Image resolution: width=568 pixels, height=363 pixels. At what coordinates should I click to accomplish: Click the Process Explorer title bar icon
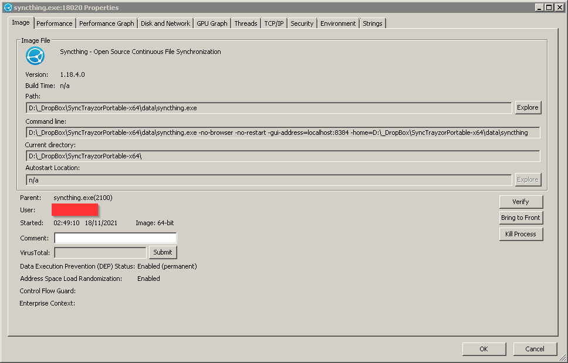point(6,7)
